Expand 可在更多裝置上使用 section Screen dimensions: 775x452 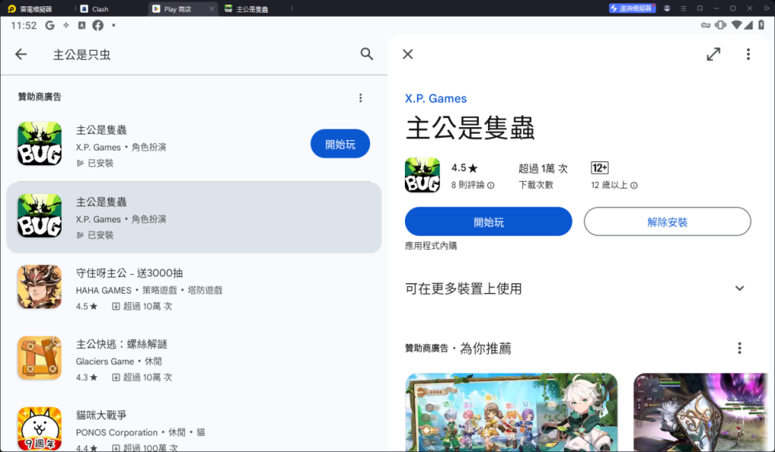click(x=739, y=288)
